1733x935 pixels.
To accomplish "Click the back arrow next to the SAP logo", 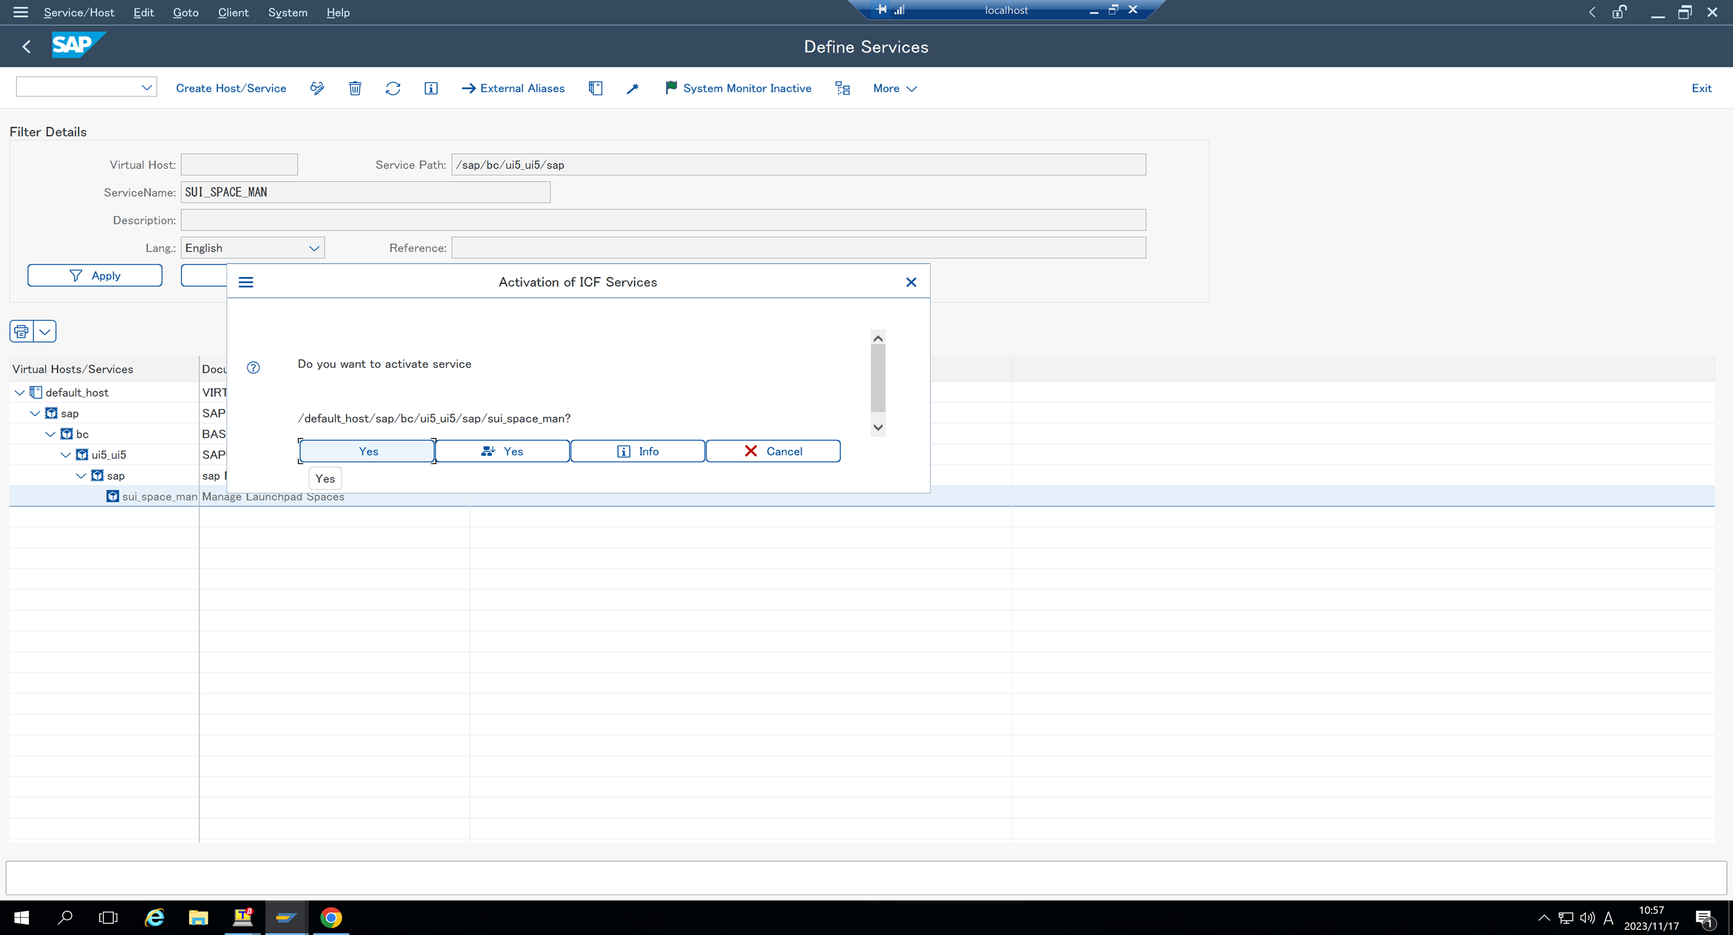I will coord(26,46).
